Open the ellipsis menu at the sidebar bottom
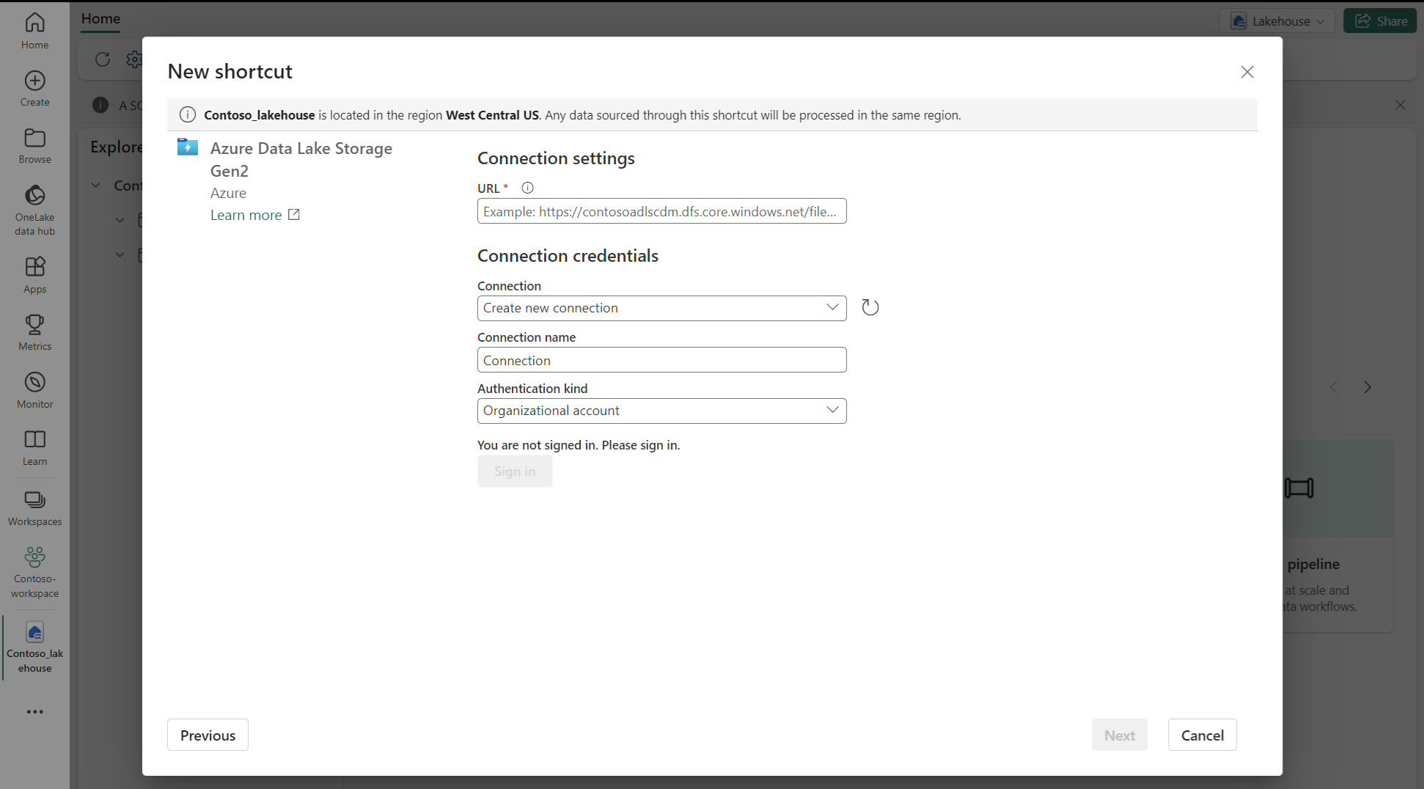 click(x=34, y=711)
